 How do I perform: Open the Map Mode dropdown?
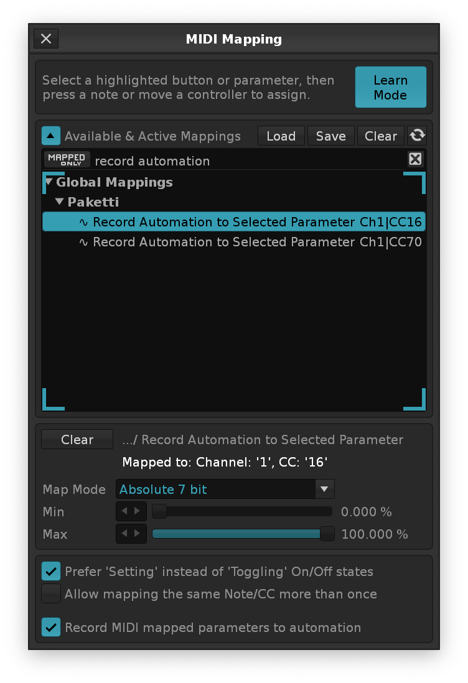(x=324, y=489)
